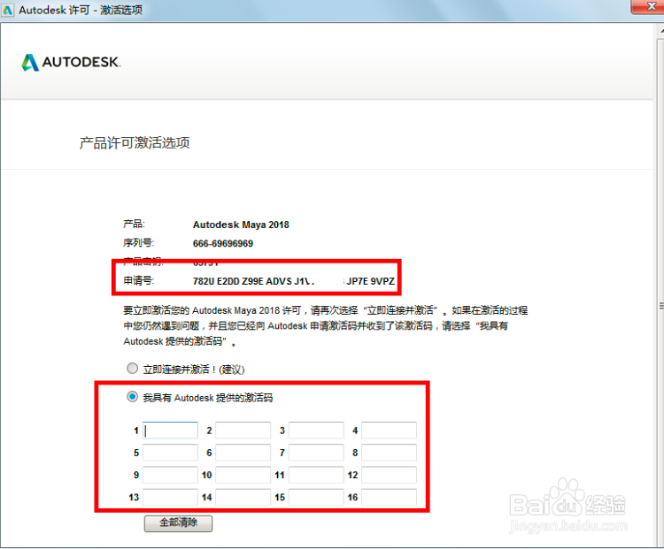Select the 'I have an activation code' radio button
This screenshot has width=664, height=549.
(133, 397)
